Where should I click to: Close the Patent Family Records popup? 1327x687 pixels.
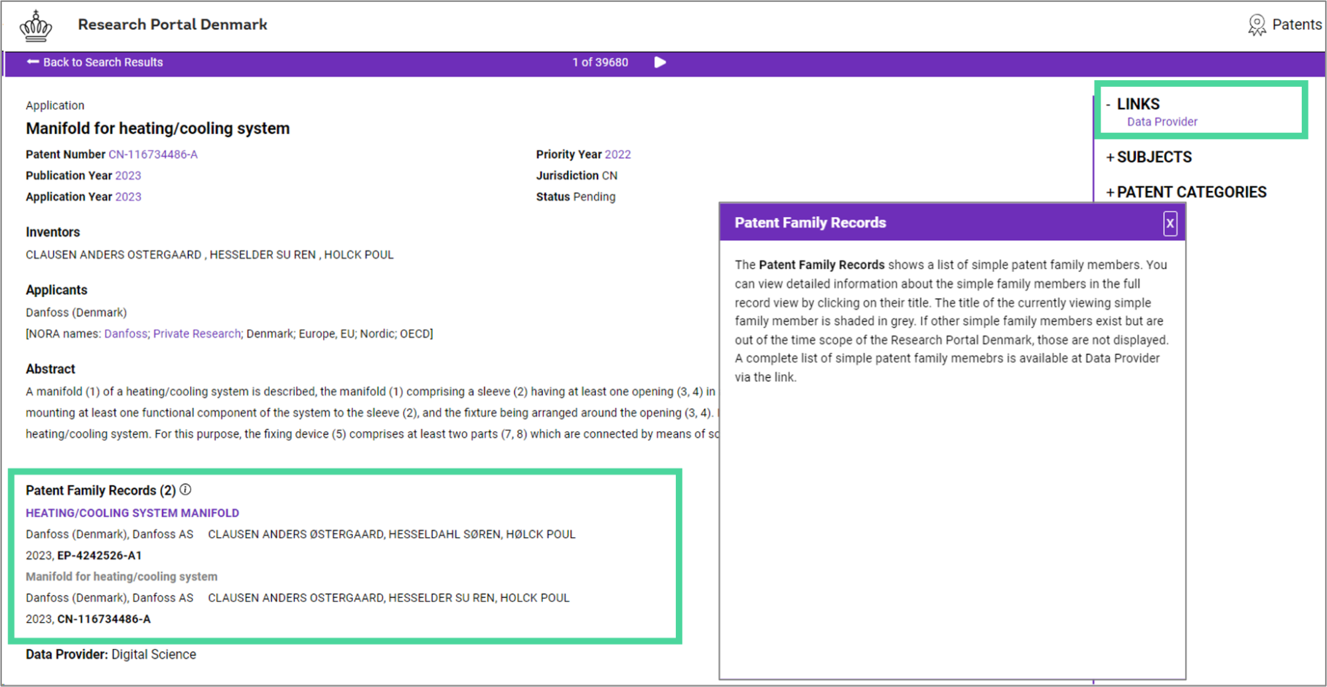[1170, 223]
